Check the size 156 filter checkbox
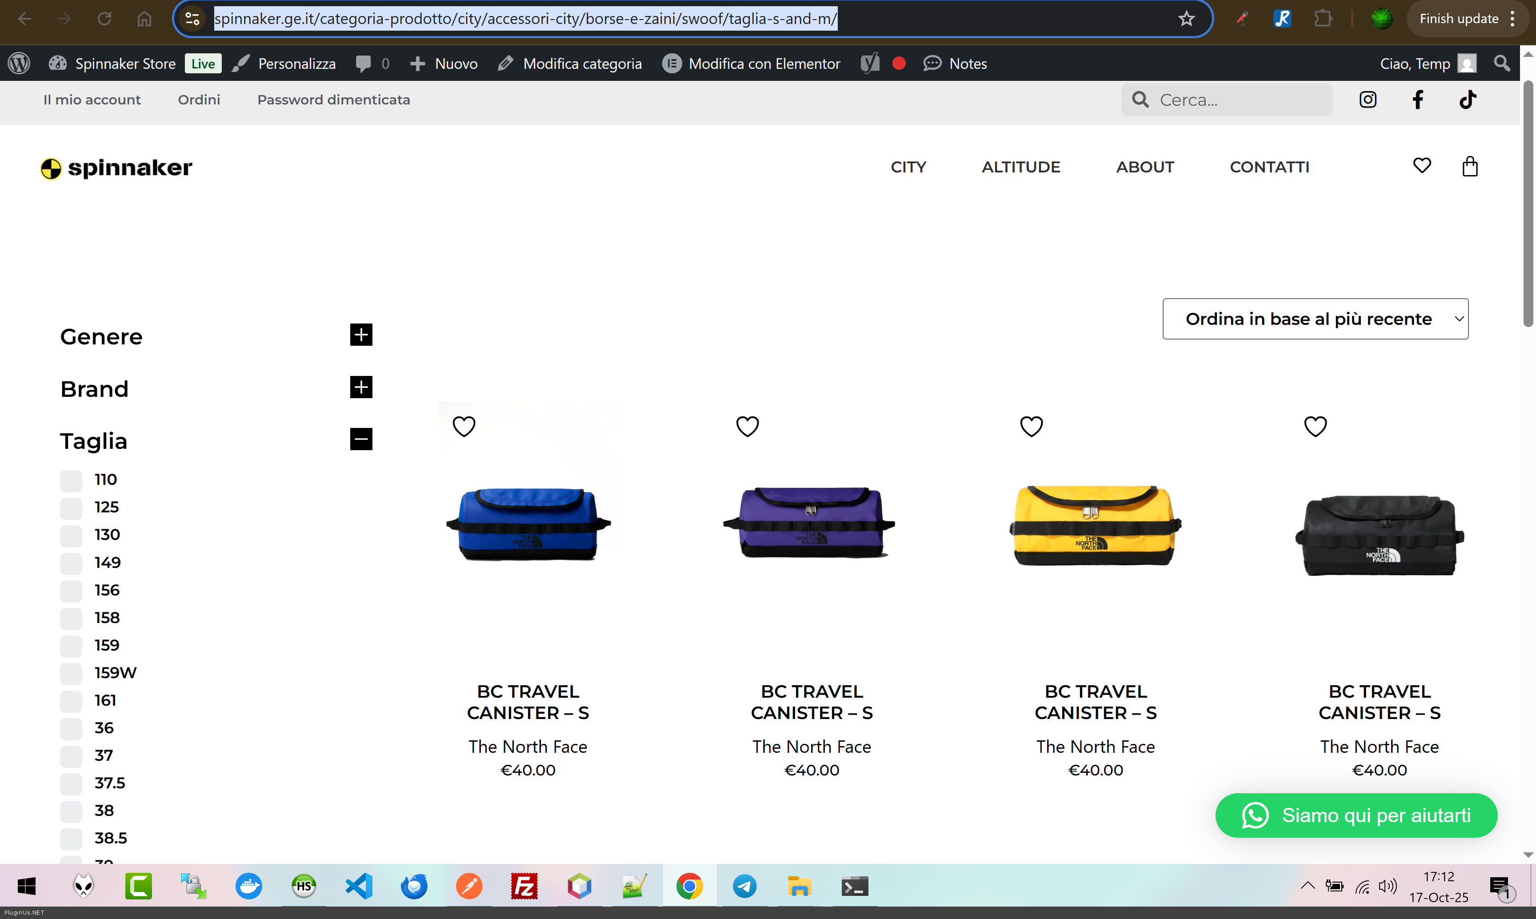1536x919 pixels. point(71,590)
